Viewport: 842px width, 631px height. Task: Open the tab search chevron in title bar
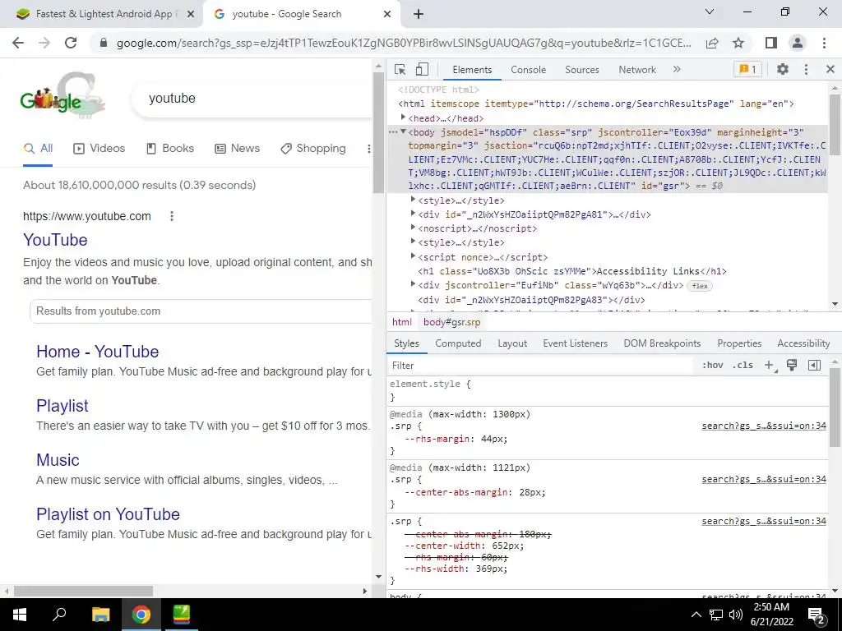click(710, 12)
